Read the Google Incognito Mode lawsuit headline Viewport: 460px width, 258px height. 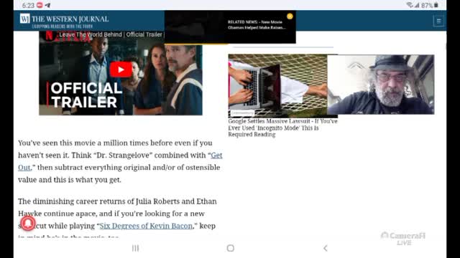click(x=282, y=128)
